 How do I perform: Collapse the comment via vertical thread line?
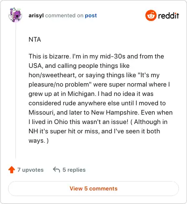(x=15, y=90)
